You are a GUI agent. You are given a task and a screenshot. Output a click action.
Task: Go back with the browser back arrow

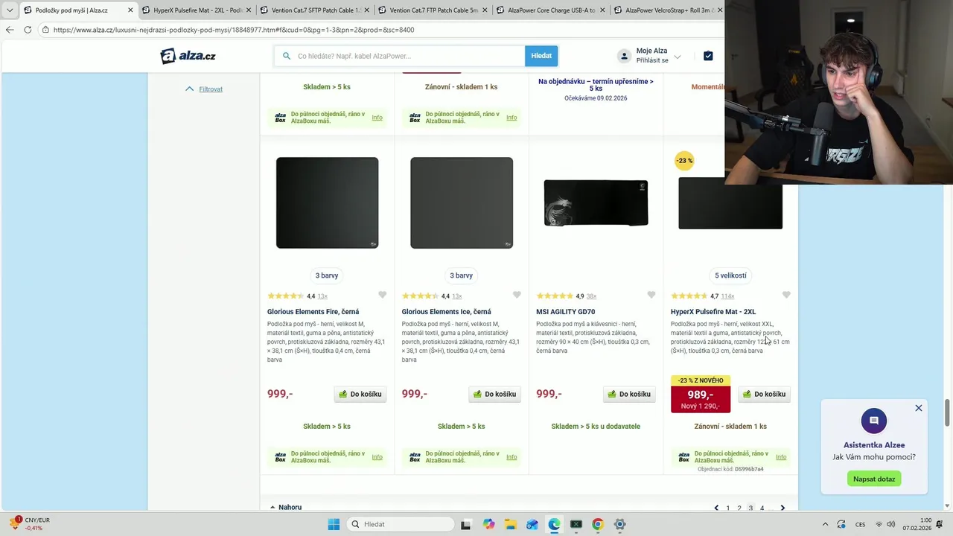click(x=10, y=30)
